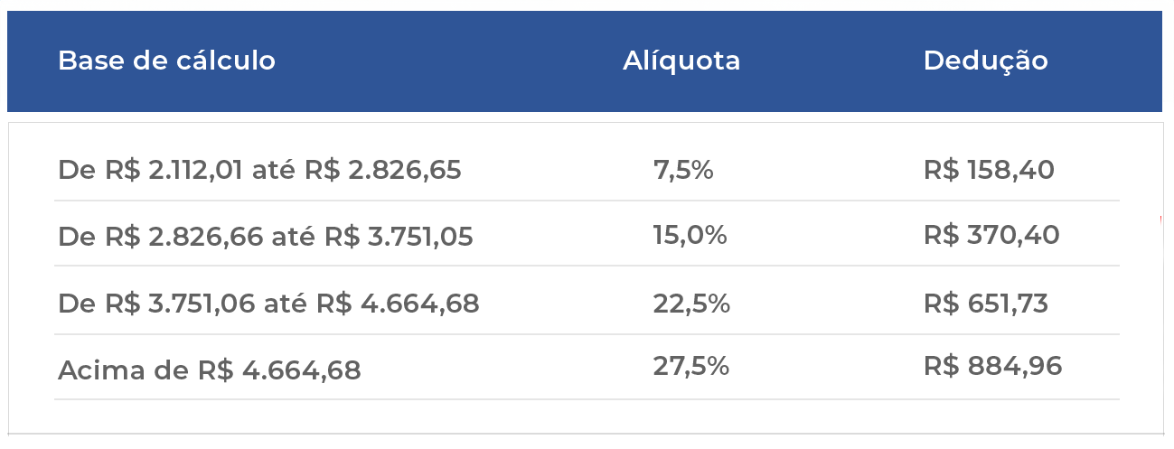Click 'R$ 4.664,68' upper limit in third row
Viewport: 1174px width, 449px height.
pos(398,304)
